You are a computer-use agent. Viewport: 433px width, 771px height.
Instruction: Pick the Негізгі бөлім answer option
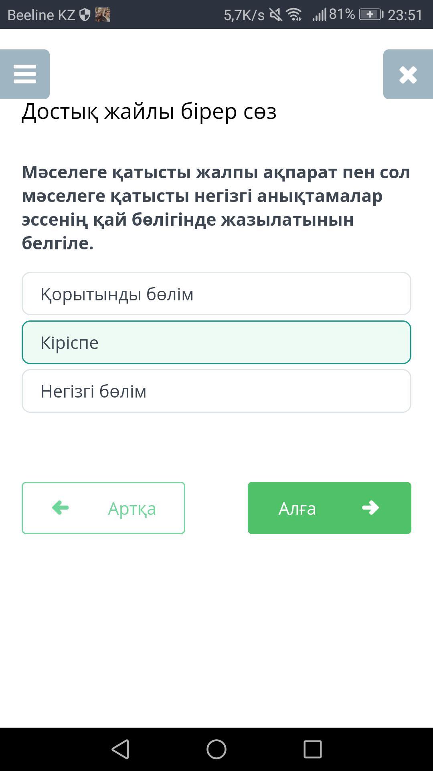(x=216, y=391)
